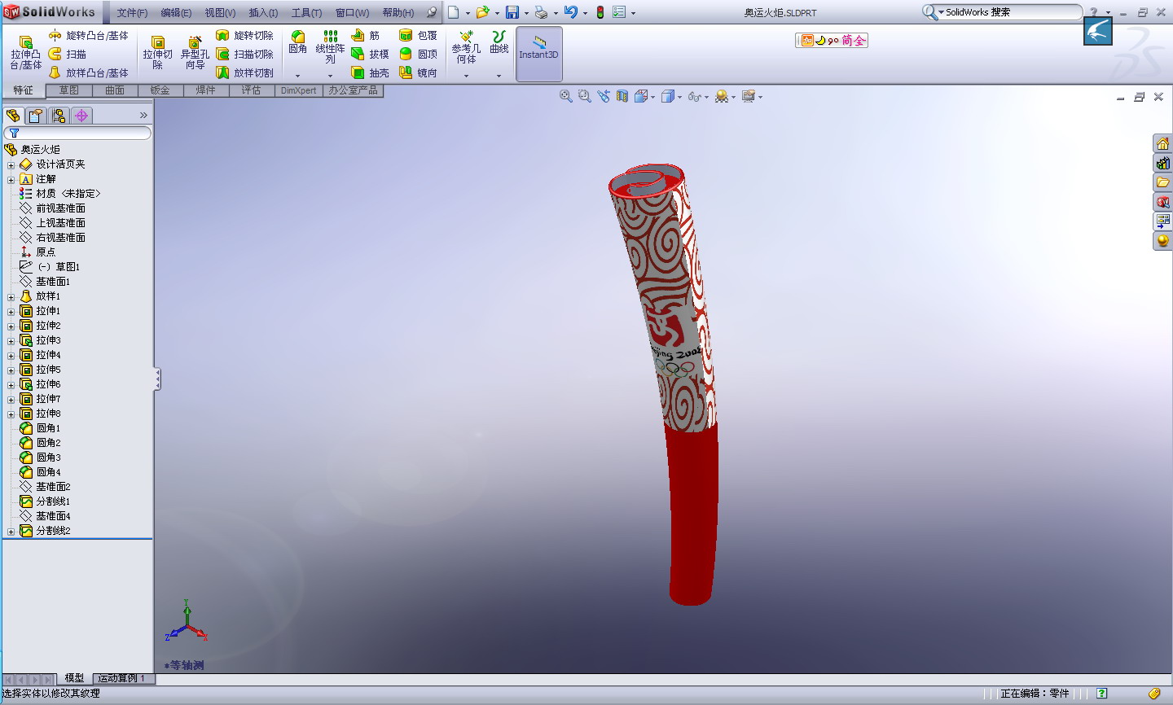The width and height of the screenshot is (1173, 705).
Task: Select the 旋转凸台/基体 revolve boss tool
Action: point(88,36)
